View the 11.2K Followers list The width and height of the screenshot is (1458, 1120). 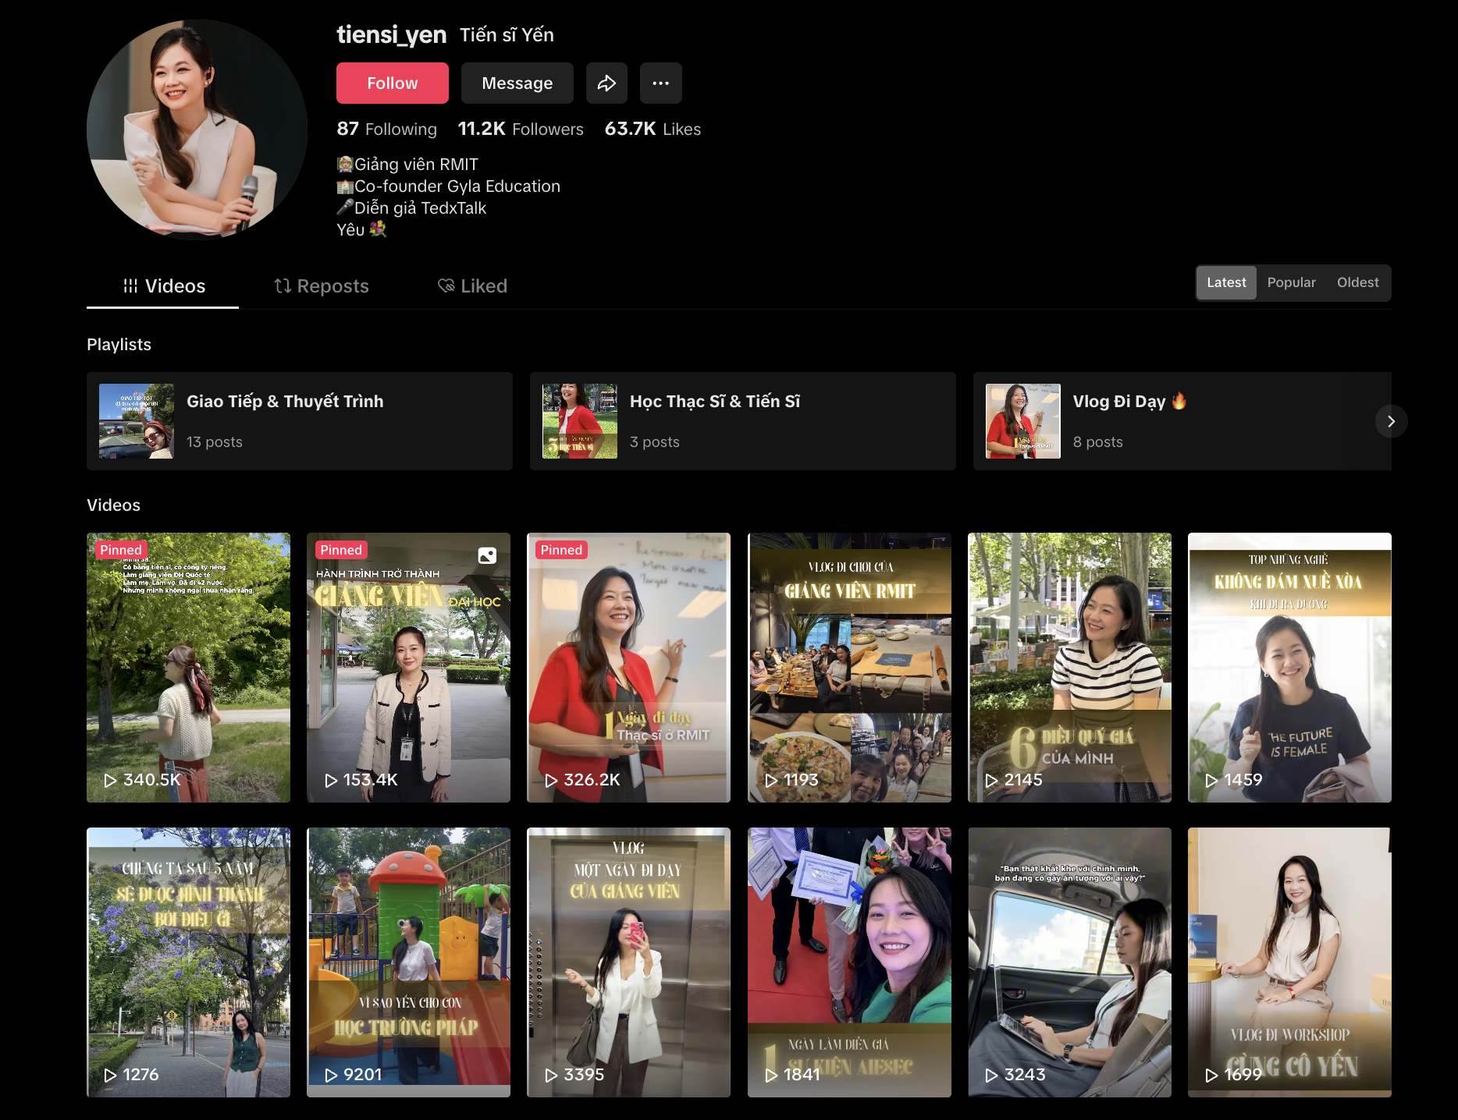click(521, 129)
